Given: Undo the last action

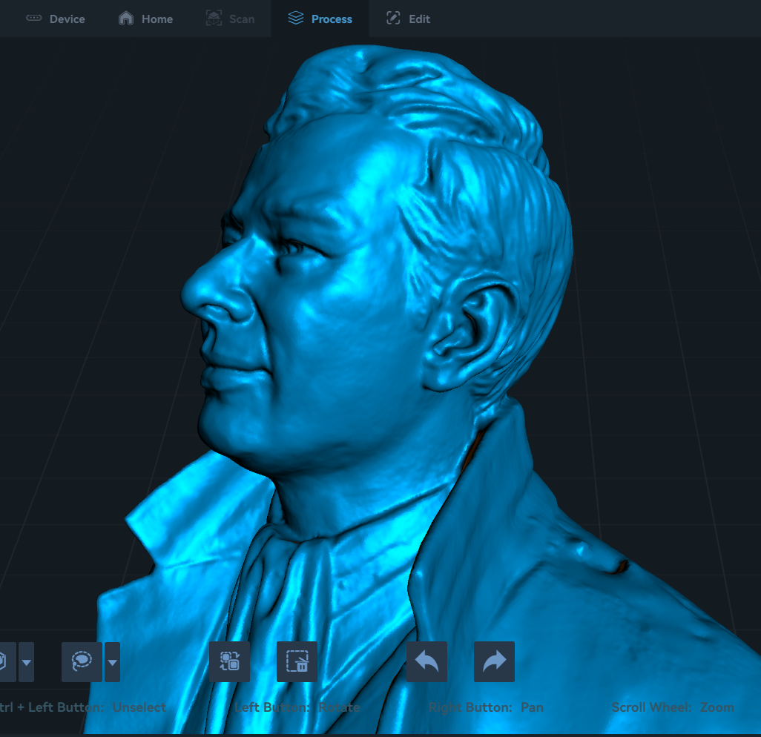Looking at the screenshot, I should 426,661.
